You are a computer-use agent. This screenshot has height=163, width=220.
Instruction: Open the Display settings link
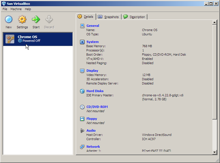pyautogui.click(x=92, y=71)
